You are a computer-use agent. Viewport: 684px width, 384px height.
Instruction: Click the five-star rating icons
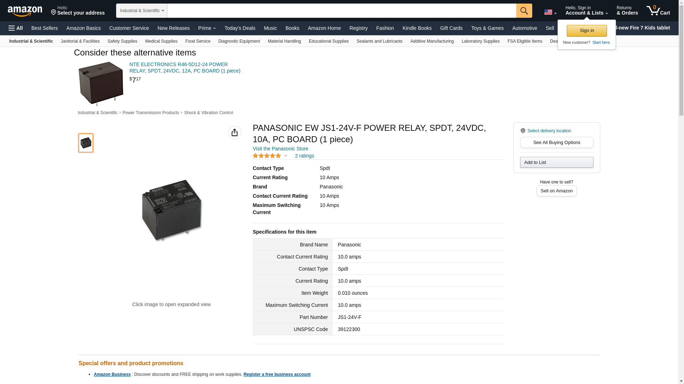(x=267, y=156)
